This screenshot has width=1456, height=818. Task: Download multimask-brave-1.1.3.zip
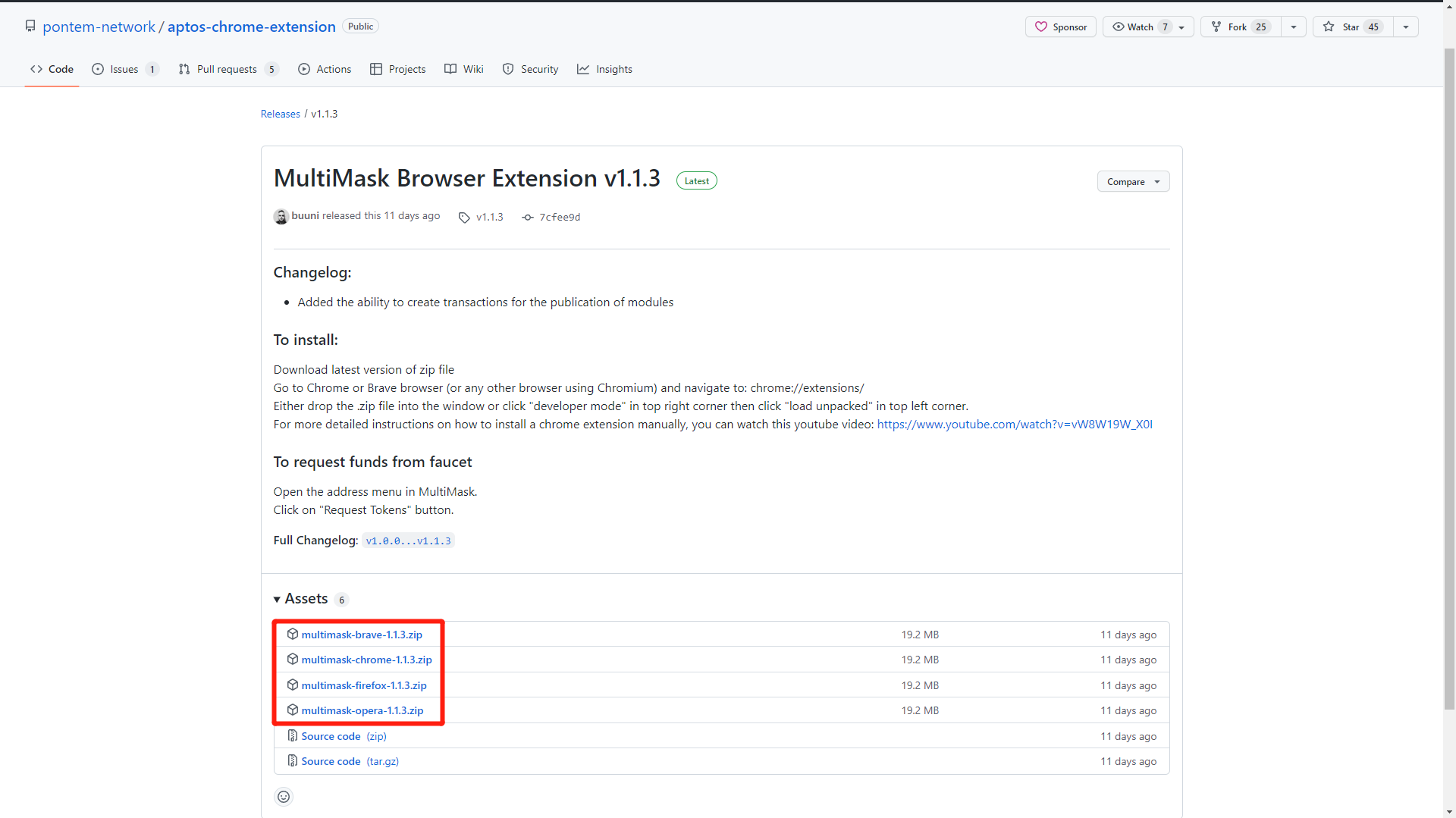pos(362,635)
